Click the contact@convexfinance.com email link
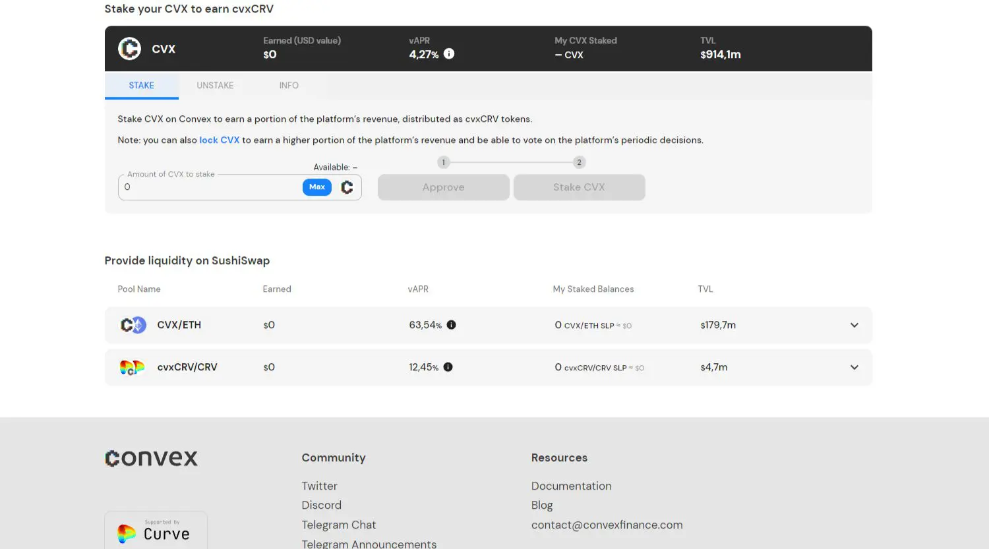Screen dimensions: 989x549 (607, 525)
